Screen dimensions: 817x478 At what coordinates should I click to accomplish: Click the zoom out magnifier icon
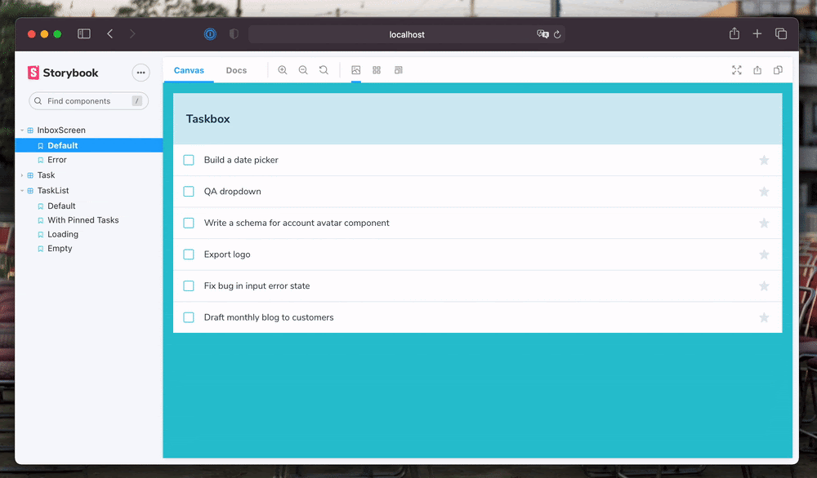[303, 70]
